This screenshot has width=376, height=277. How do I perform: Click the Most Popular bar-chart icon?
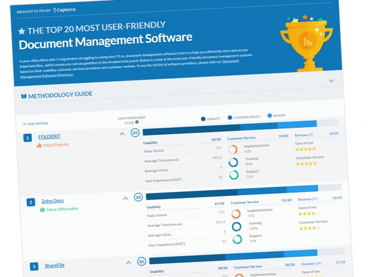click(39, 145)
